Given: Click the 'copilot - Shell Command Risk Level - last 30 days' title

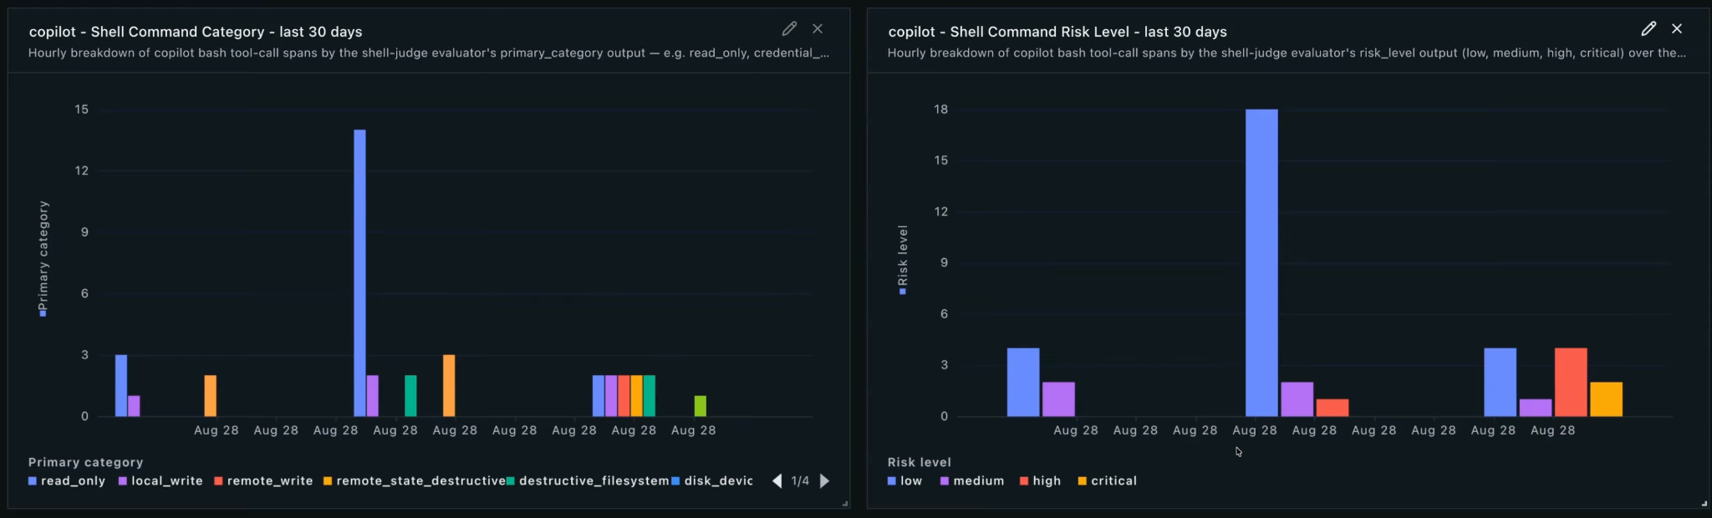Looking at the screenshot, I should pyautogui.click(x=1057, y=32).
